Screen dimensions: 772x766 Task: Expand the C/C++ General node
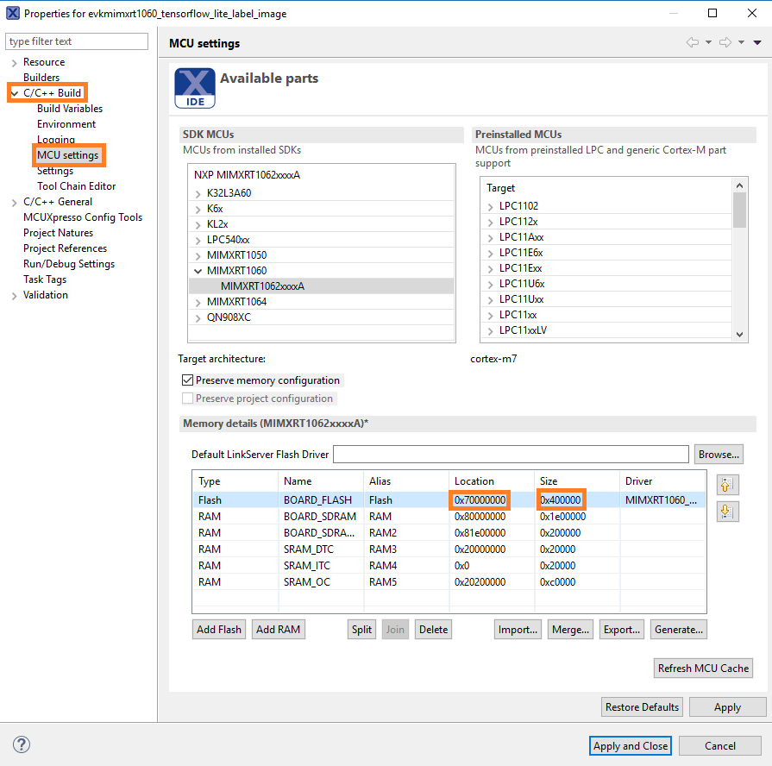(15, 203)
